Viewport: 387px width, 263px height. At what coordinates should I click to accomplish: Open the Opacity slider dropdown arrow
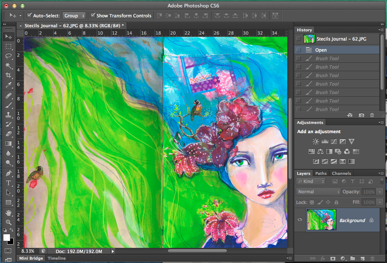tap(380, 192)
